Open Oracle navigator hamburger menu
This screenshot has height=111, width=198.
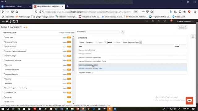coord(3,21)
